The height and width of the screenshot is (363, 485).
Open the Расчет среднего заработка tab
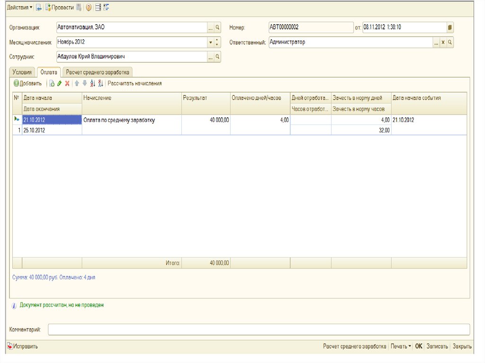point(98,72)
